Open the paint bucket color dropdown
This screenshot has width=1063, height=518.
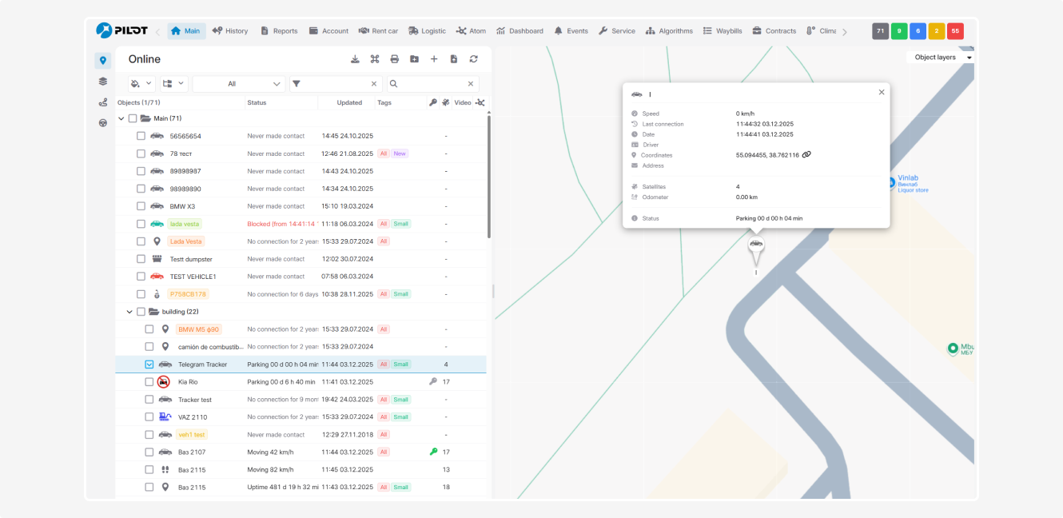pos(141,84)
